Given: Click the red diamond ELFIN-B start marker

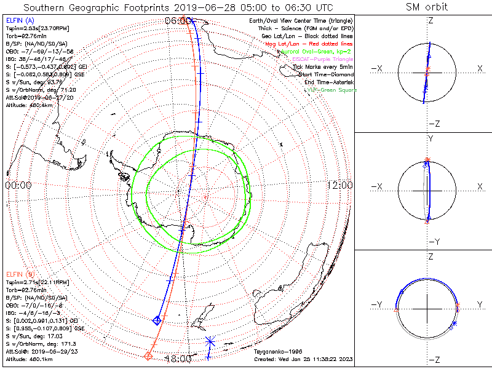Looking at the screenshot, I should (148, 355).
